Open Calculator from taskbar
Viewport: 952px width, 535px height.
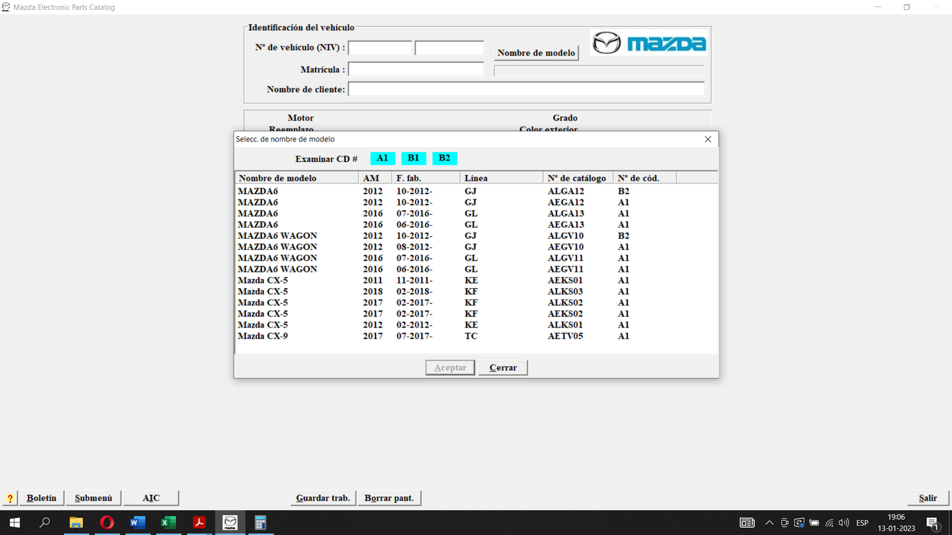(261, 522)
